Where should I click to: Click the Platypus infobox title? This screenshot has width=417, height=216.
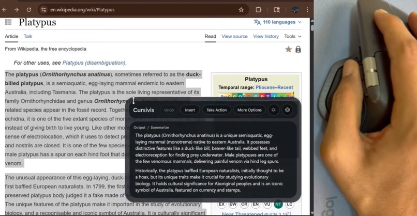(256, 79)
